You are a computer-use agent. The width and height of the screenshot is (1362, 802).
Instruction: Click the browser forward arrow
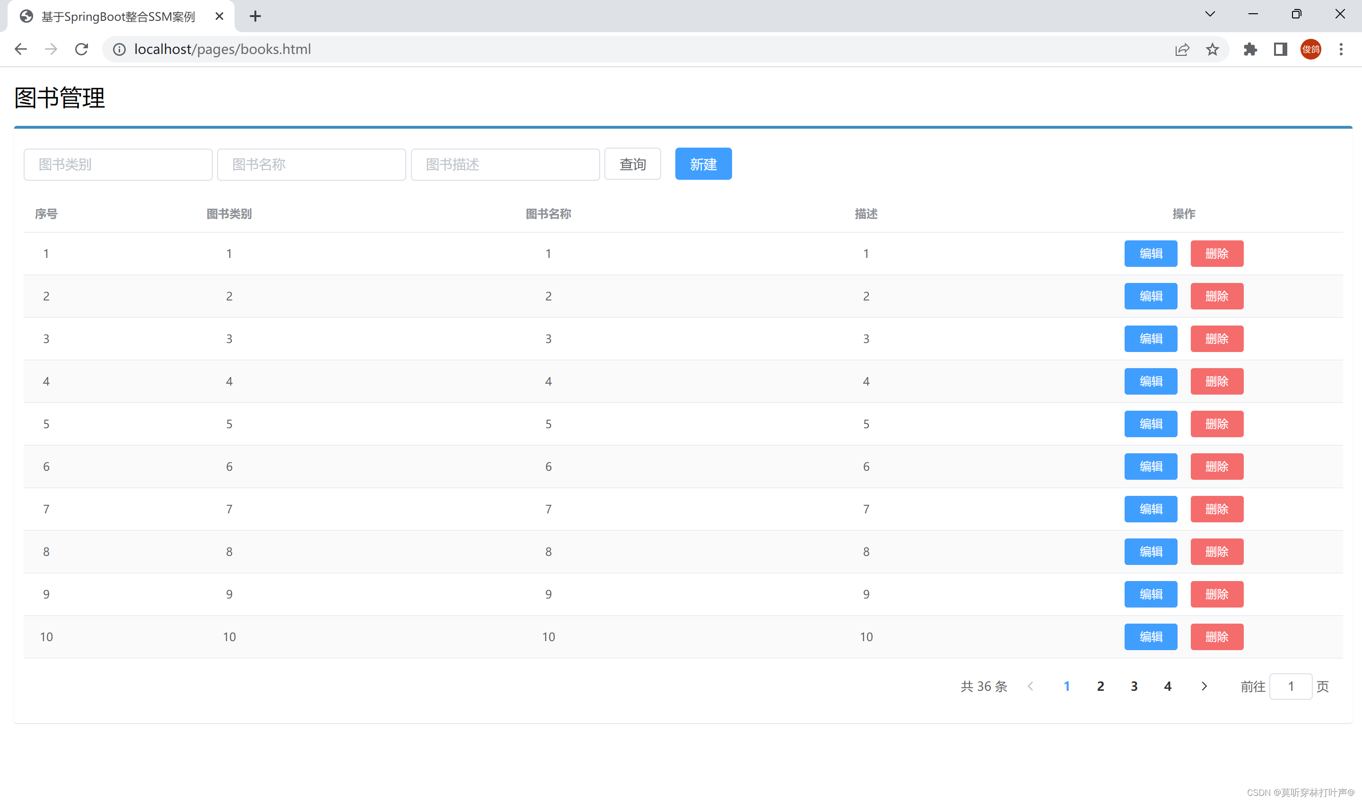51,49
